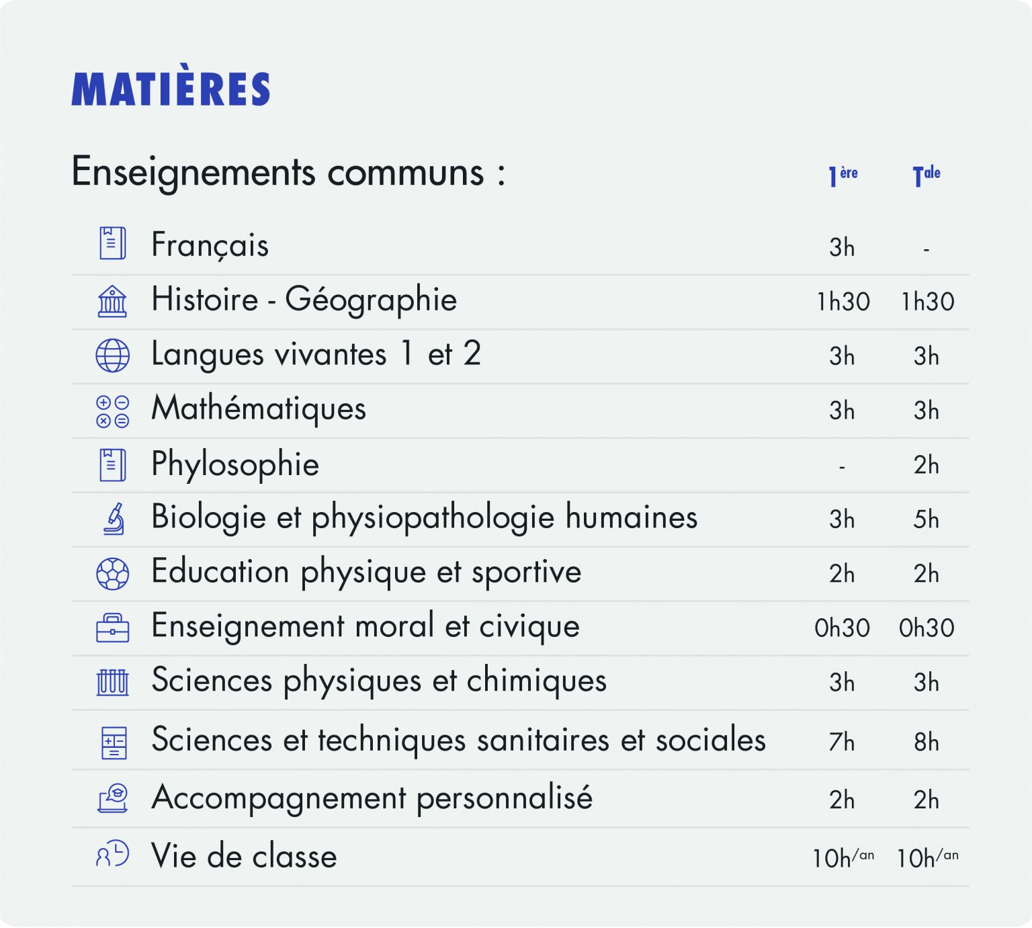This screenshot has height=928, width=1032.
Task: Click the globe icon beside Langues vivantes
Action: [112, 355]
